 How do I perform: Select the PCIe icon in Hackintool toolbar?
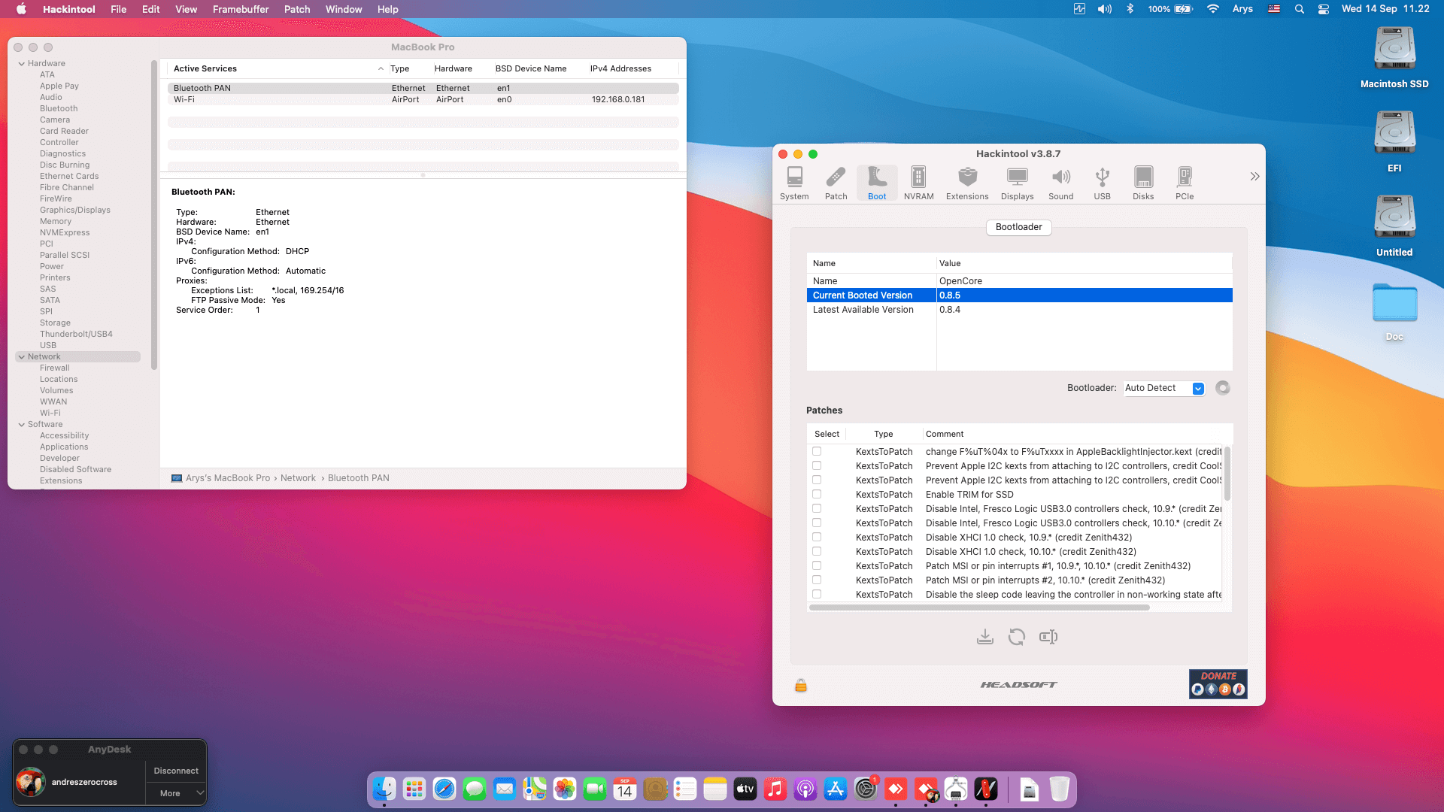1185,183
